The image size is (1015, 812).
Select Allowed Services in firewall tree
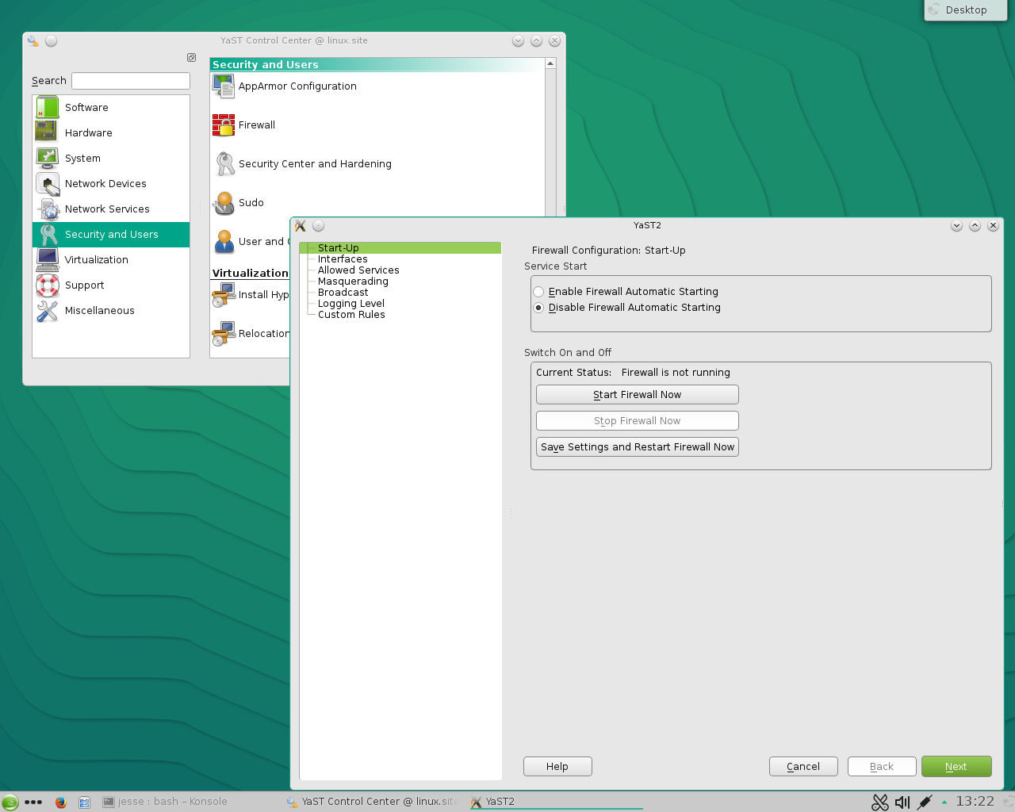tap(358, 270)
